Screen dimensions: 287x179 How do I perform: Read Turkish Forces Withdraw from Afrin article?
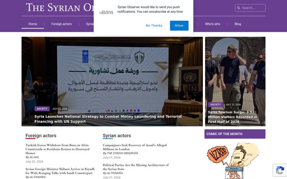pos(57,149)
